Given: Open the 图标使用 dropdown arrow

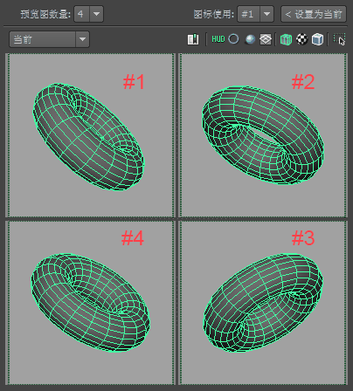Looking at the screenshot, I should (266, 14).
